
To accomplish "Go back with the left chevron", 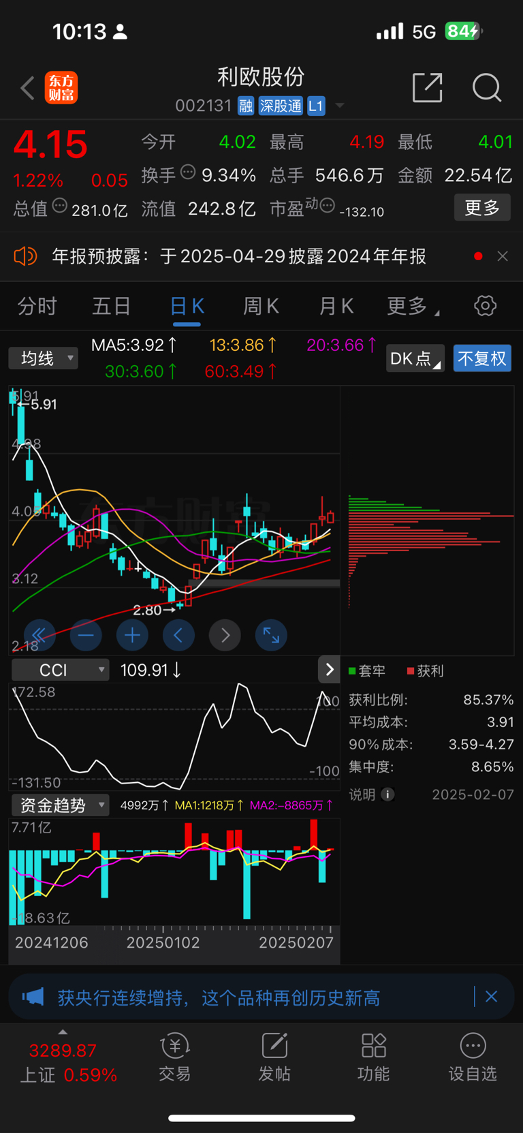I will click(x=27, y=89).
